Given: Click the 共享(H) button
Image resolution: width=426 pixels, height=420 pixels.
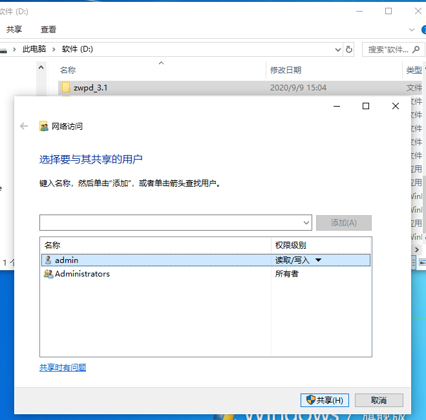Looking at the screenshot, I should (325, 400).
